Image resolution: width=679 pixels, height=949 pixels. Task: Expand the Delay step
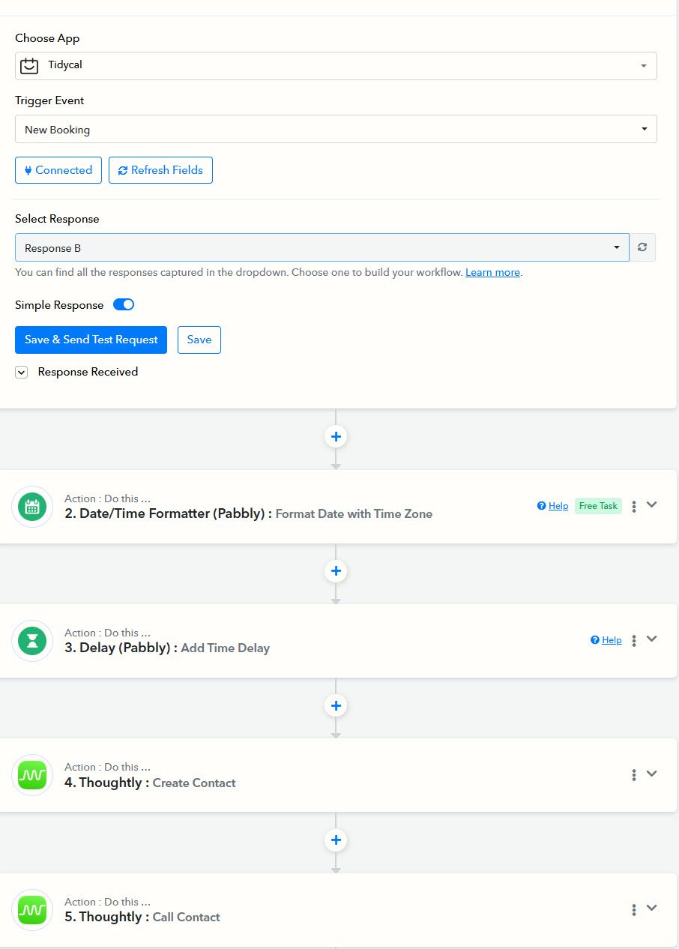pos(652,639)
